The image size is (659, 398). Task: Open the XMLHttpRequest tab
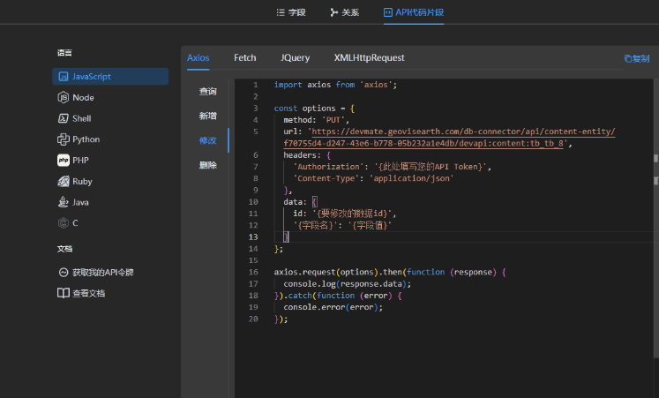click(369, 57)
